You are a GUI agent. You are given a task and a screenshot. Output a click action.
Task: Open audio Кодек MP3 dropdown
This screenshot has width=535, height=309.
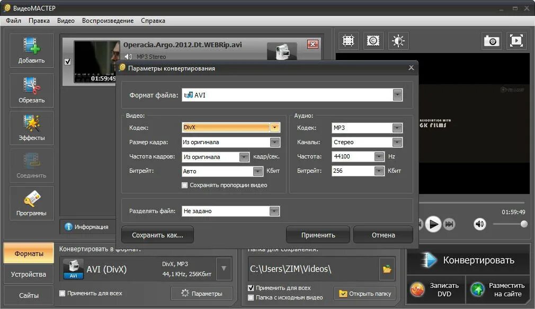[397, 128]
